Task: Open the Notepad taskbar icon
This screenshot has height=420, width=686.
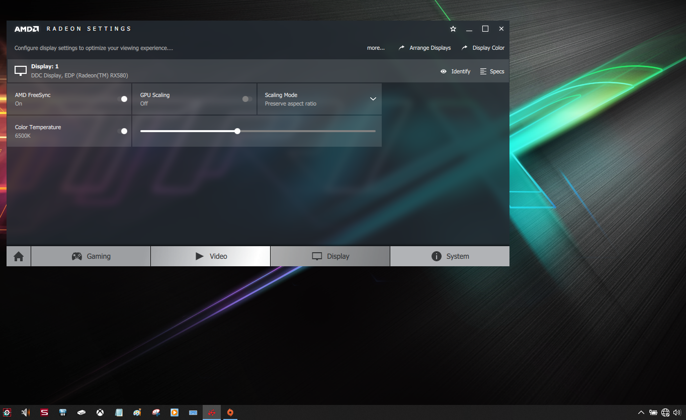Action: 119,412
